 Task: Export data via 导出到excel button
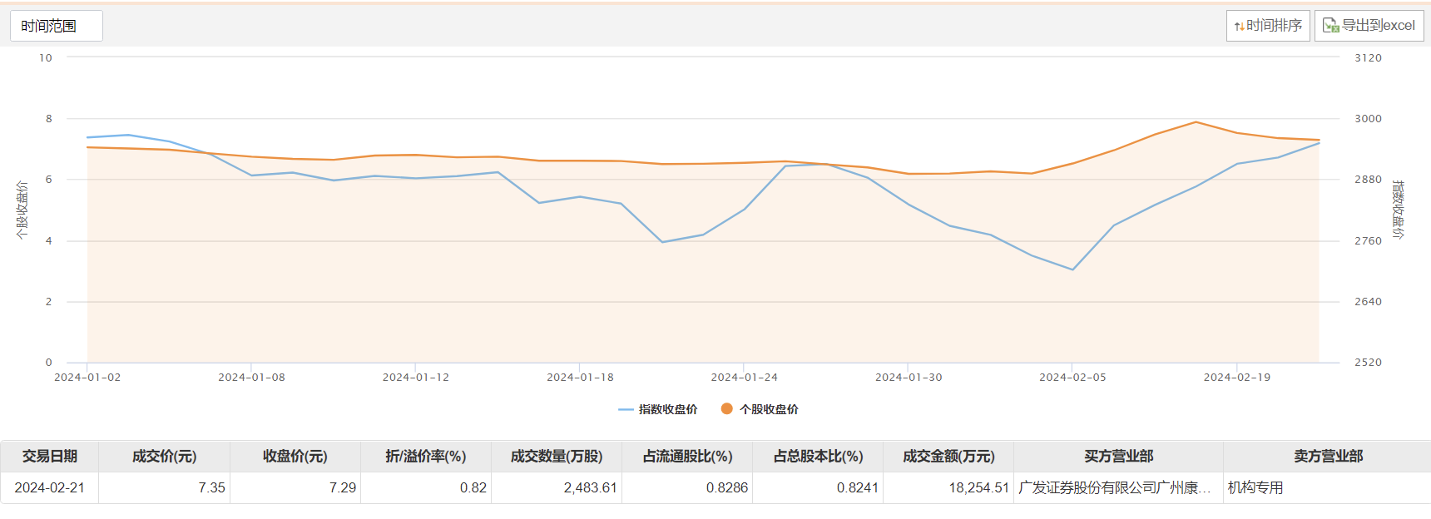coord(1369,26)
